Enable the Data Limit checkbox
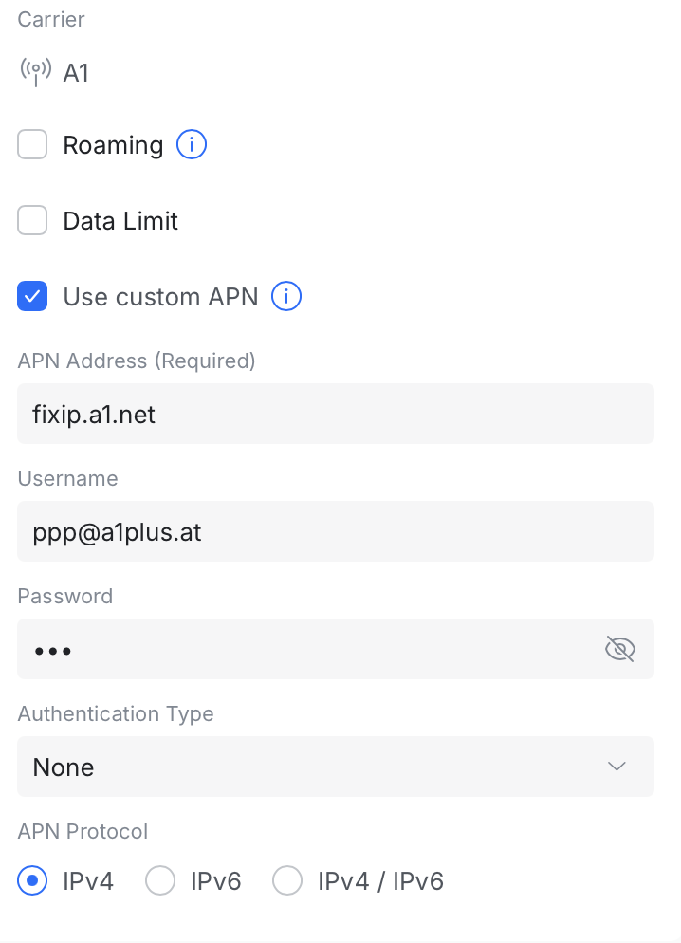The image size is (681, 943). click(32, 221)
